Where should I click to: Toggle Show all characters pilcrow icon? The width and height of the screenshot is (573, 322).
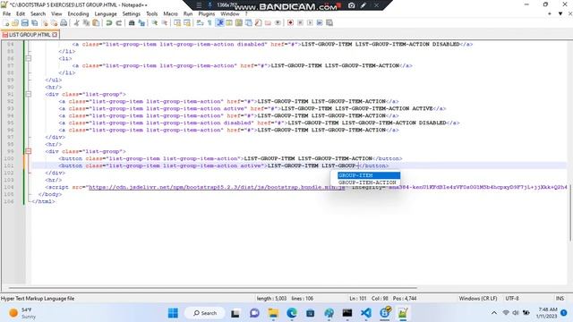tap(210, 23)
